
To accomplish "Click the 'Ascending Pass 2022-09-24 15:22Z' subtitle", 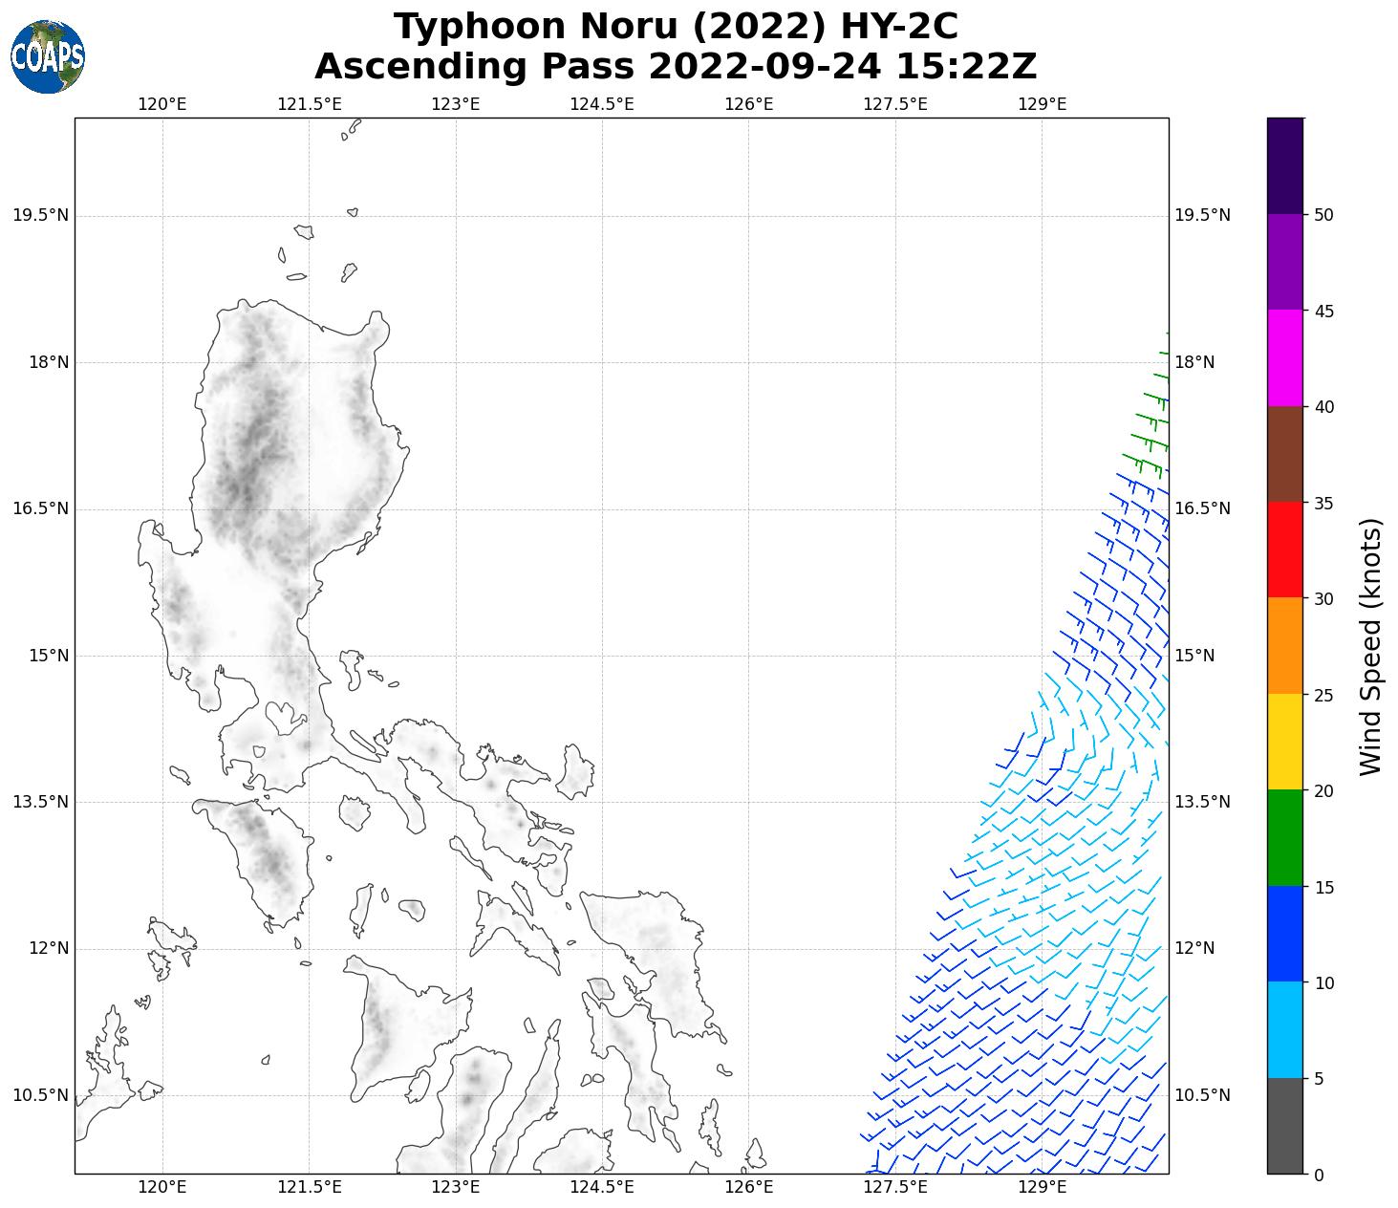I will point(676,67).
